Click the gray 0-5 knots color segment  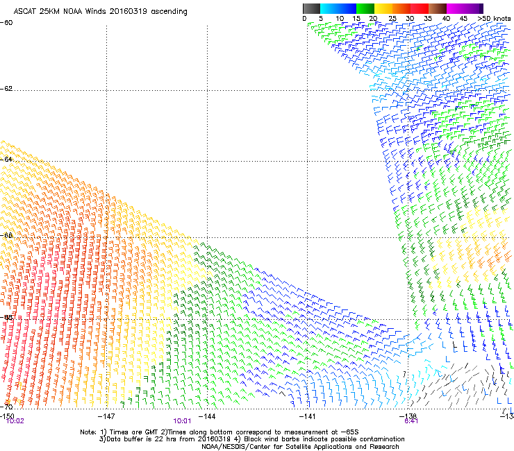coord(311,8)
